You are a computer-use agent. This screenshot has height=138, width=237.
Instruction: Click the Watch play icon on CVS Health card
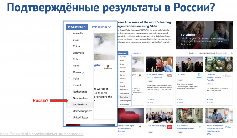click(148, 100)
